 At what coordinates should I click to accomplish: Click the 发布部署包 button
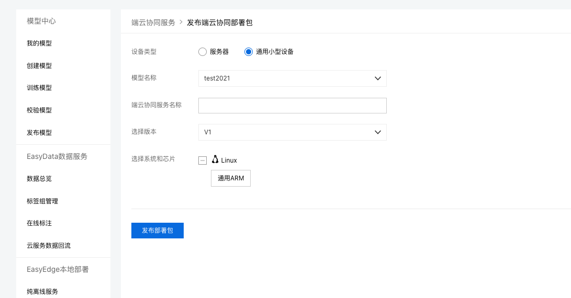158,231
